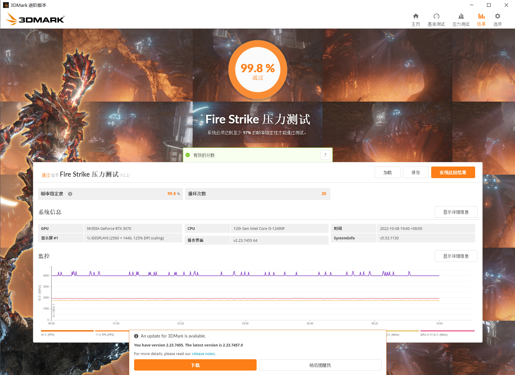The width and height of the screenshot is (515, 375).
Task: Toggle the GPU 时钟频率 (MHz) legend
Action: pyautogui.click(x=447, y=333)
